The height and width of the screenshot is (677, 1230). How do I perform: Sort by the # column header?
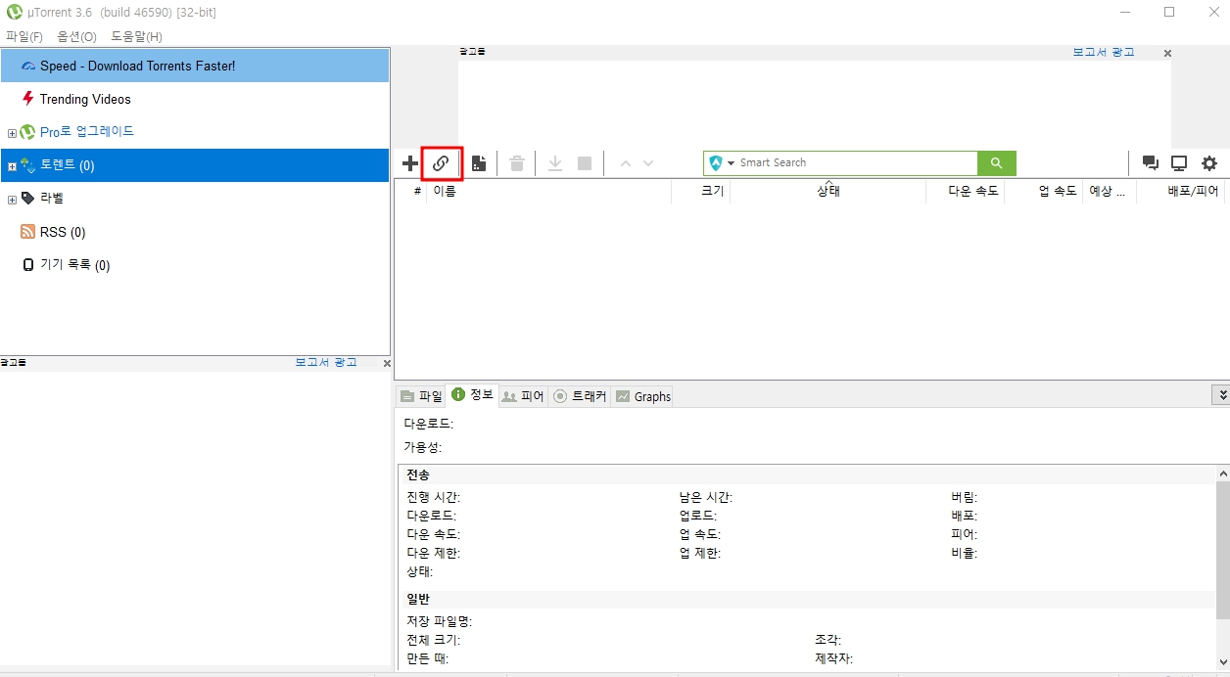pyautogui.click(x=411, y=192)
